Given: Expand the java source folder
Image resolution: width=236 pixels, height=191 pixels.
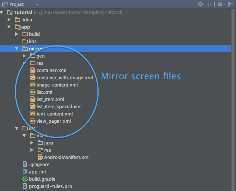Looking at the screenshot, I should pyautogui.click(x=32, y=143).
